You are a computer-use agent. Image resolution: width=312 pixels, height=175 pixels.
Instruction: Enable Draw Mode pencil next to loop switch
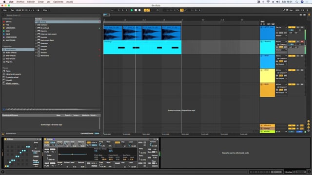coord(185,10)
